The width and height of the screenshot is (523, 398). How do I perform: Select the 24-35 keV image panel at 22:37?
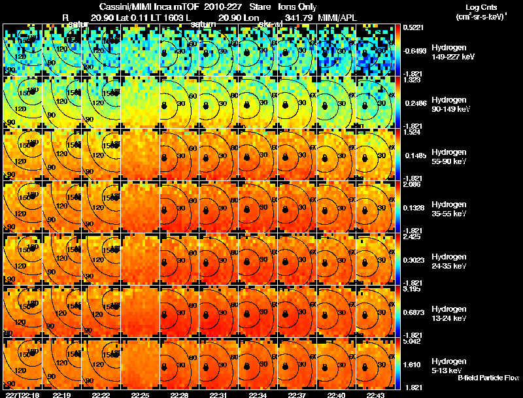[297, 259]
